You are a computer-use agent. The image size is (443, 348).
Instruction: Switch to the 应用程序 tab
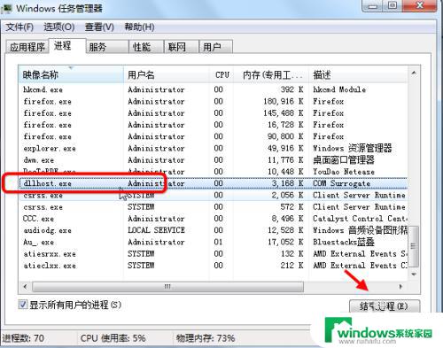pos(27,47)
